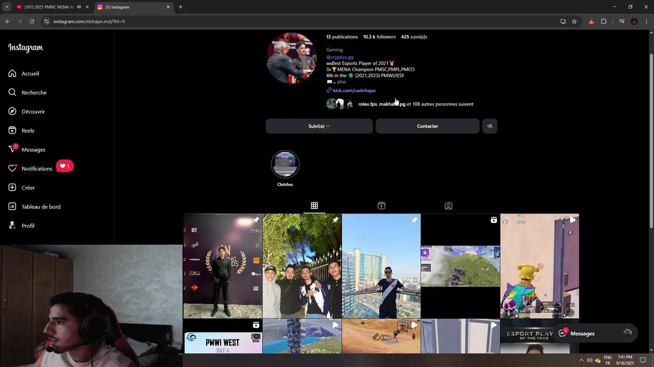Open Messages in the left sidebar
This screenshot has width=654, height=367.
tap(27, 149)
